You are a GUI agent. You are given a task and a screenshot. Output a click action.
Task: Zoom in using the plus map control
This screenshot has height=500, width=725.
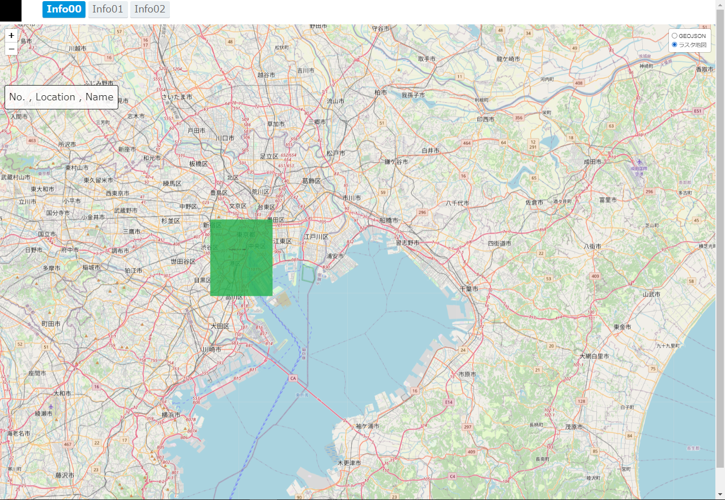coord(11,36)
